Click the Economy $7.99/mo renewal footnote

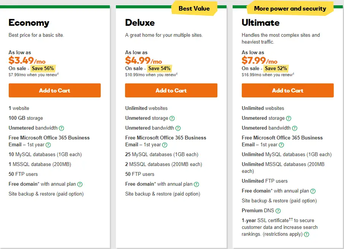[33, 75]
